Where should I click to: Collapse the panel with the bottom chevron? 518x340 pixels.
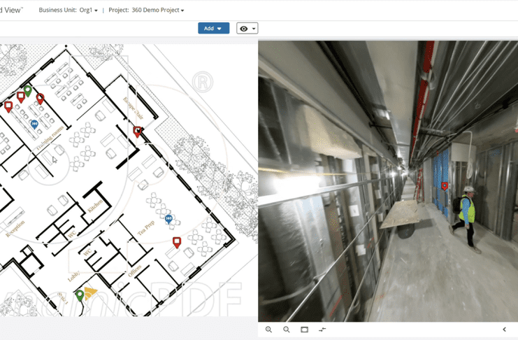tap(504, 330)
